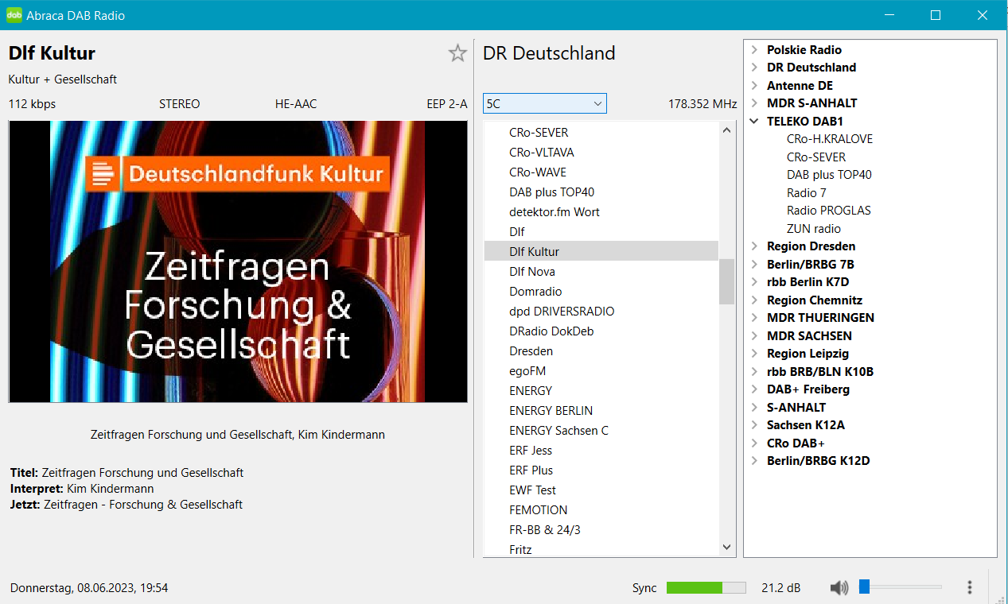
Task: Select Radio PROGLAS in the ensemble tree
Action: click(828, 211)
